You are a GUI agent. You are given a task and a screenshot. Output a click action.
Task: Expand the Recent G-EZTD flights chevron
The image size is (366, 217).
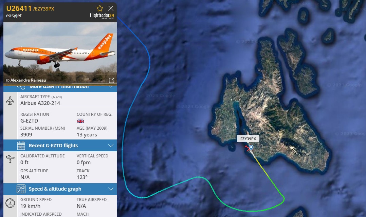(111, 146)
